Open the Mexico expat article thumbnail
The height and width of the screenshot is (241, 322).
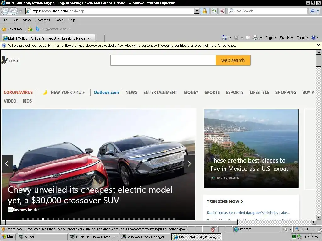click(251, 148)
